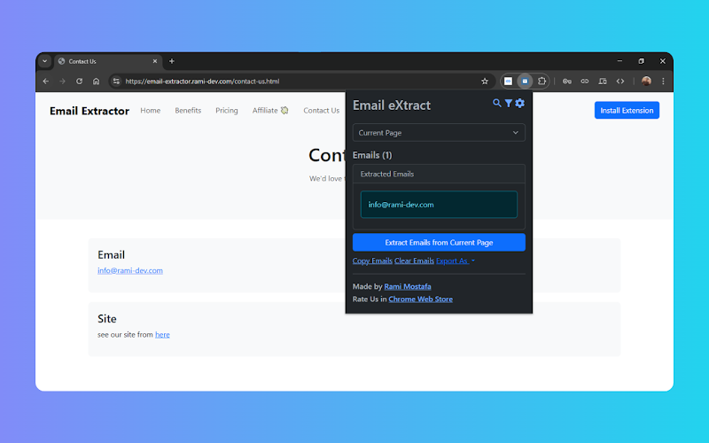Click the address bar URL
Image resolution: width=709 pixels, height=443 pixels.
[x=202, y=82]
